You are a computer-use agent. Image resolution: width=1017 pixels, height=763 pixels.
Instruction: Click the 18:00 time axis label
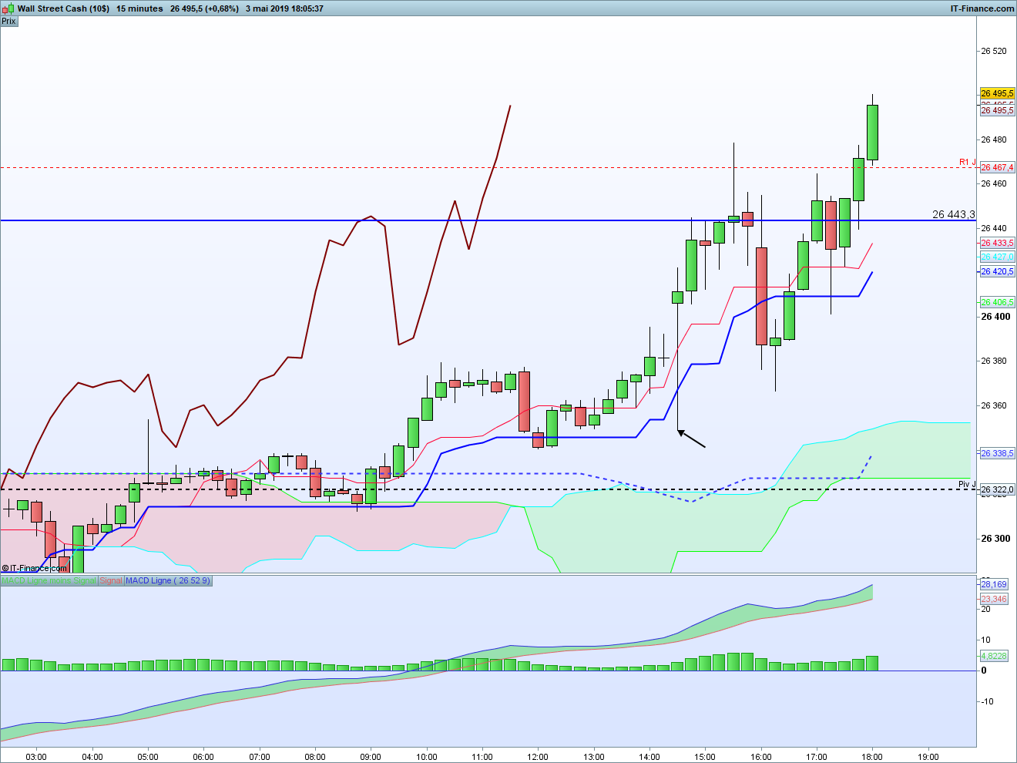872,756
